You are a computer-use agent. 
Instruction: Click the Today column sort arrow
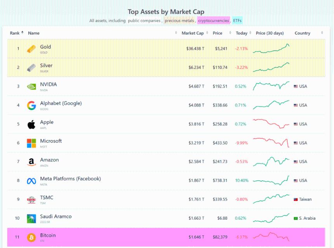(x=250, y=33)
